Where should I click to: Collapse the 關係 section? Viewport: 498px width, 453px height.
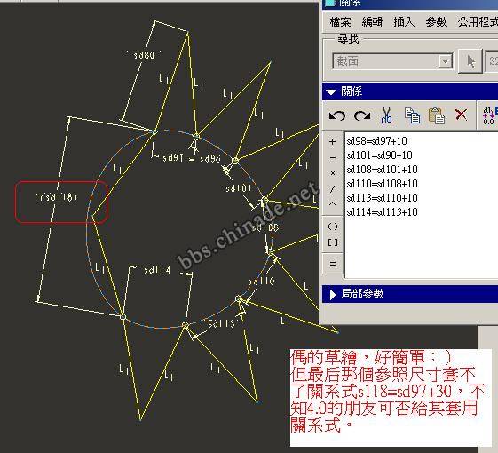(x=331, y=91)
